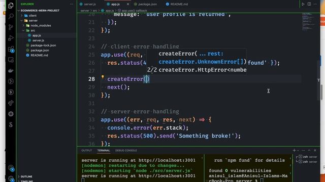
Task: Switch to the Debug Console panel tab
Action: point(126,151)
